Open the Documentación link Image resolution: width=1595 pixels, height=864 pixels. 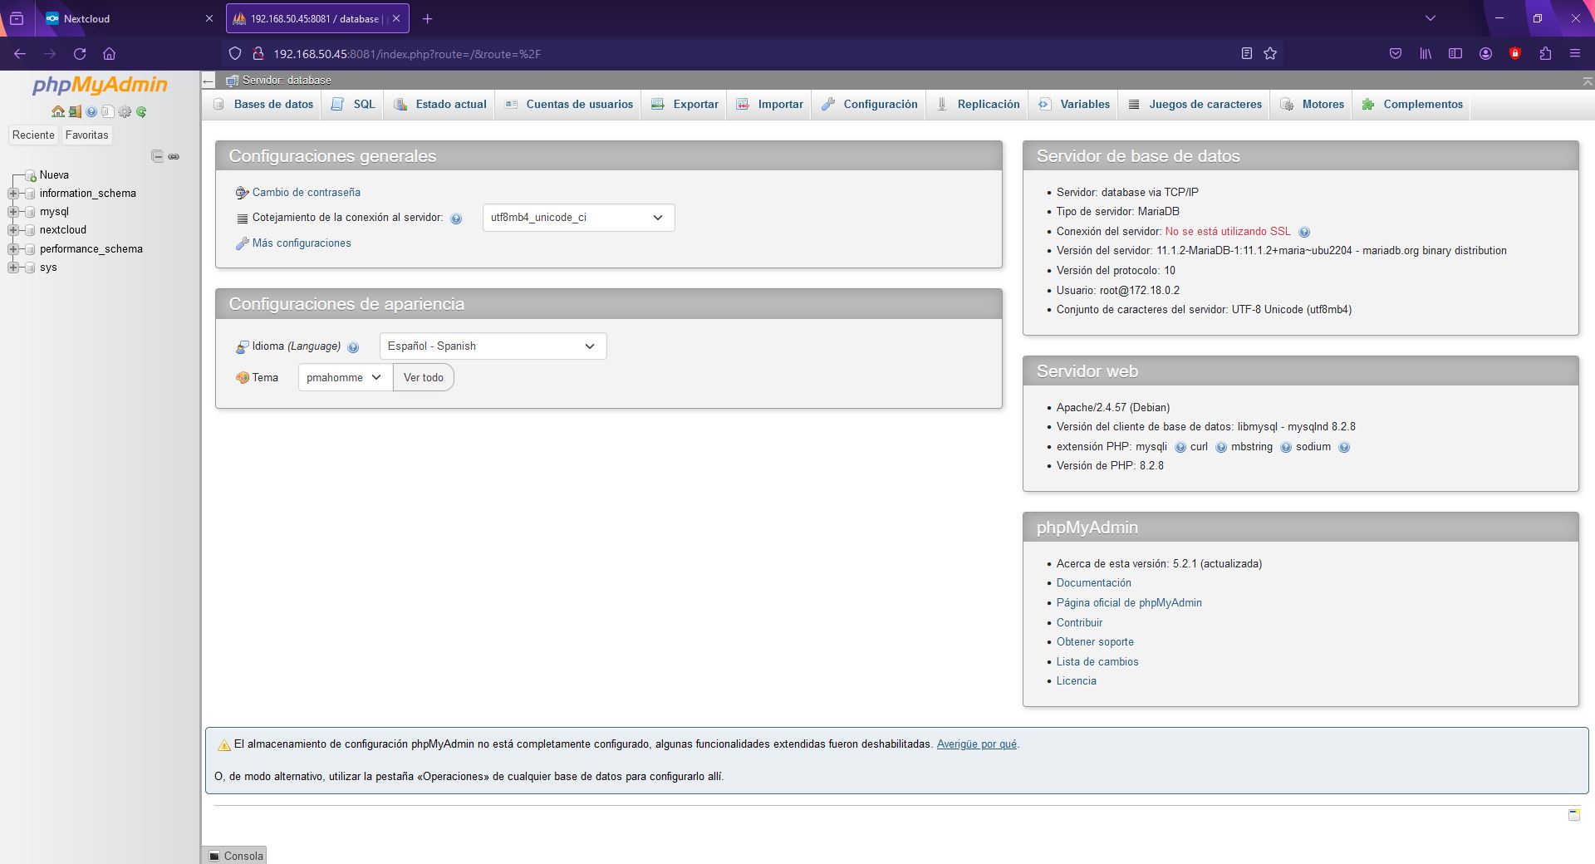point(1093,583)
